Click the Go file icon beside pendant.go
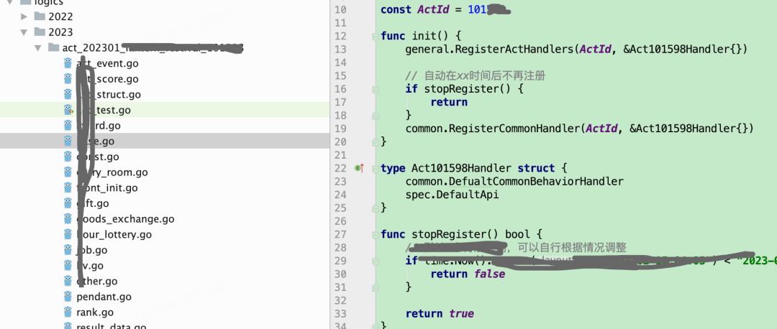This screenshot has height=329, width=777. pyautogui.click(x=68, y=297)
